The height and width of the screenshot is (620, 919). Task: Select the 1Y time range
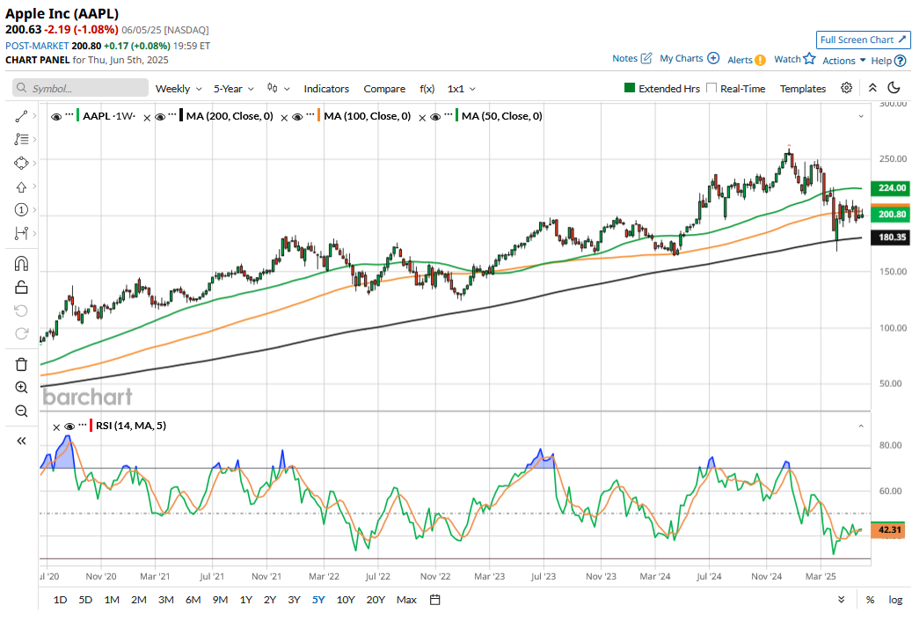246,600
